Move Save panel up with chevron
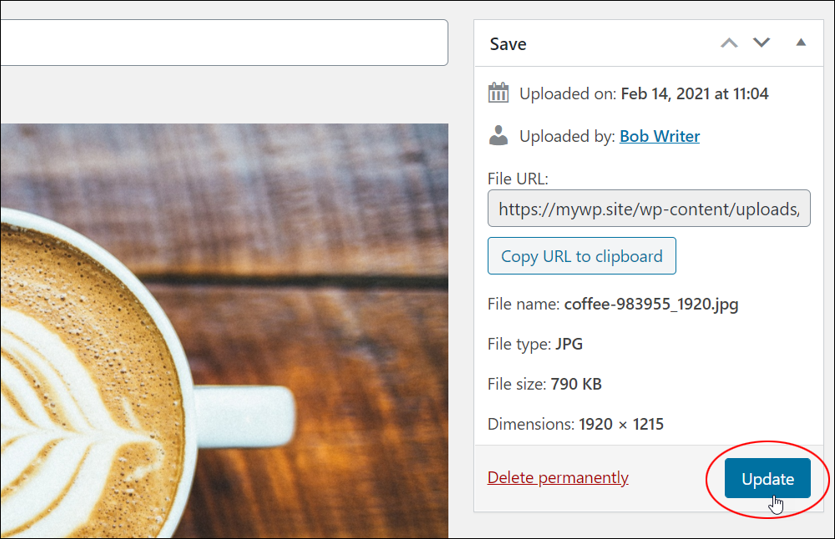This screenshot has width=835, height=539. click(x=729, y=43)
